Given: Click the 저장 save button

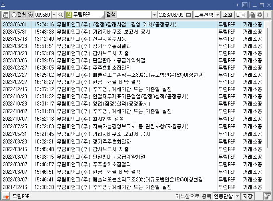Looking at the screenshot, I should point(248,196).
